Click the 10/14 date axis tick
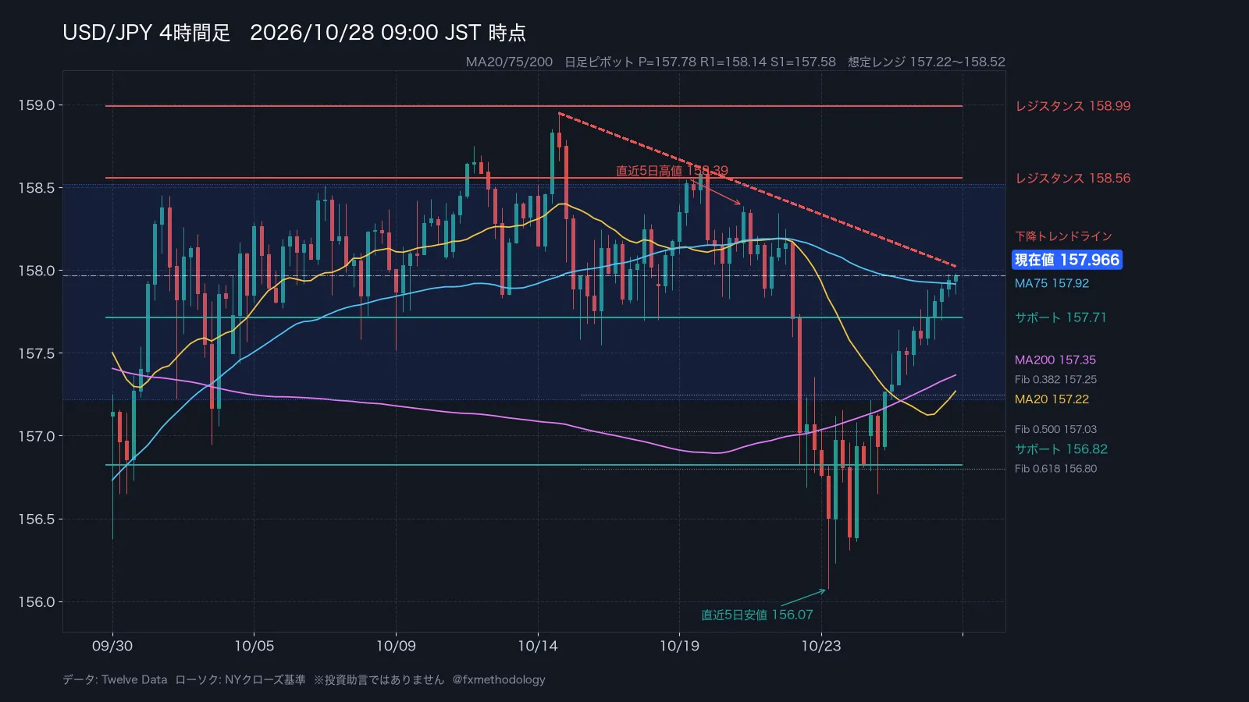 pos(538,646)
